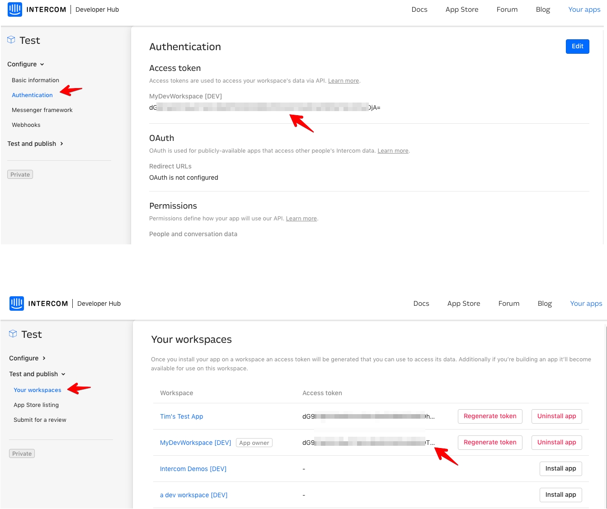Install app on Intercom Demos [DEV]
Image resolution: width=607 pixels, height=509 pixels.
(560, 469)
